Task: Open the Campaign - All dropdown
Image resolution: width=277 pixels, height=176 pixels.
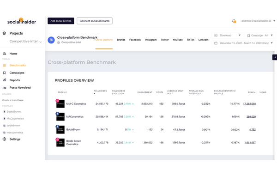Action: (x=260, y=36)
